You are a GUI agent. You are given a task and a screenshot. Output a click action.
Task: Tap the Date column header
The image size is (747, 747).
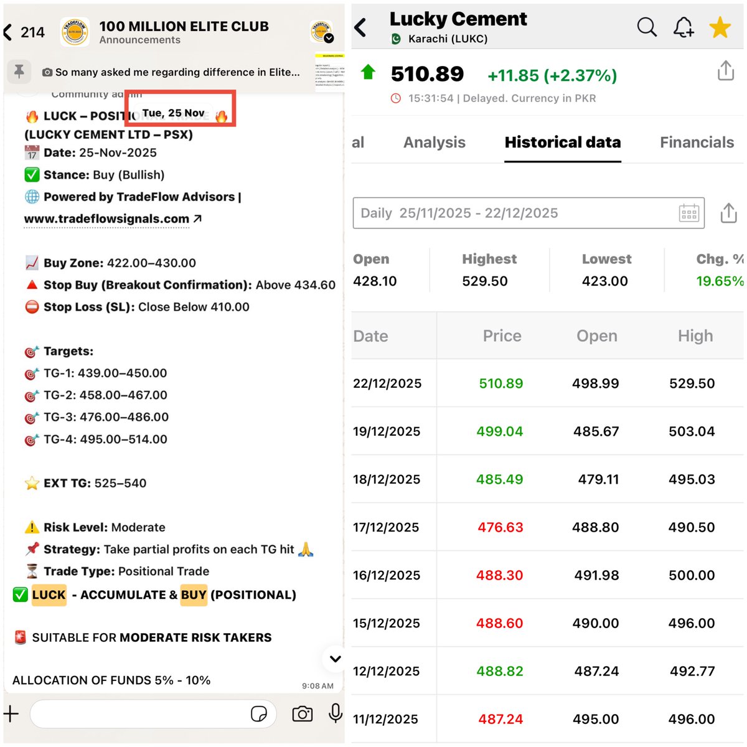click(370, 336)
